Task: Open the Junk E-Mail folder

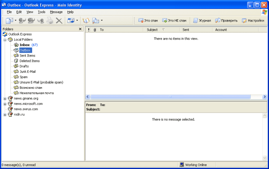Action: pyautogui.click(x=28, y=72)
